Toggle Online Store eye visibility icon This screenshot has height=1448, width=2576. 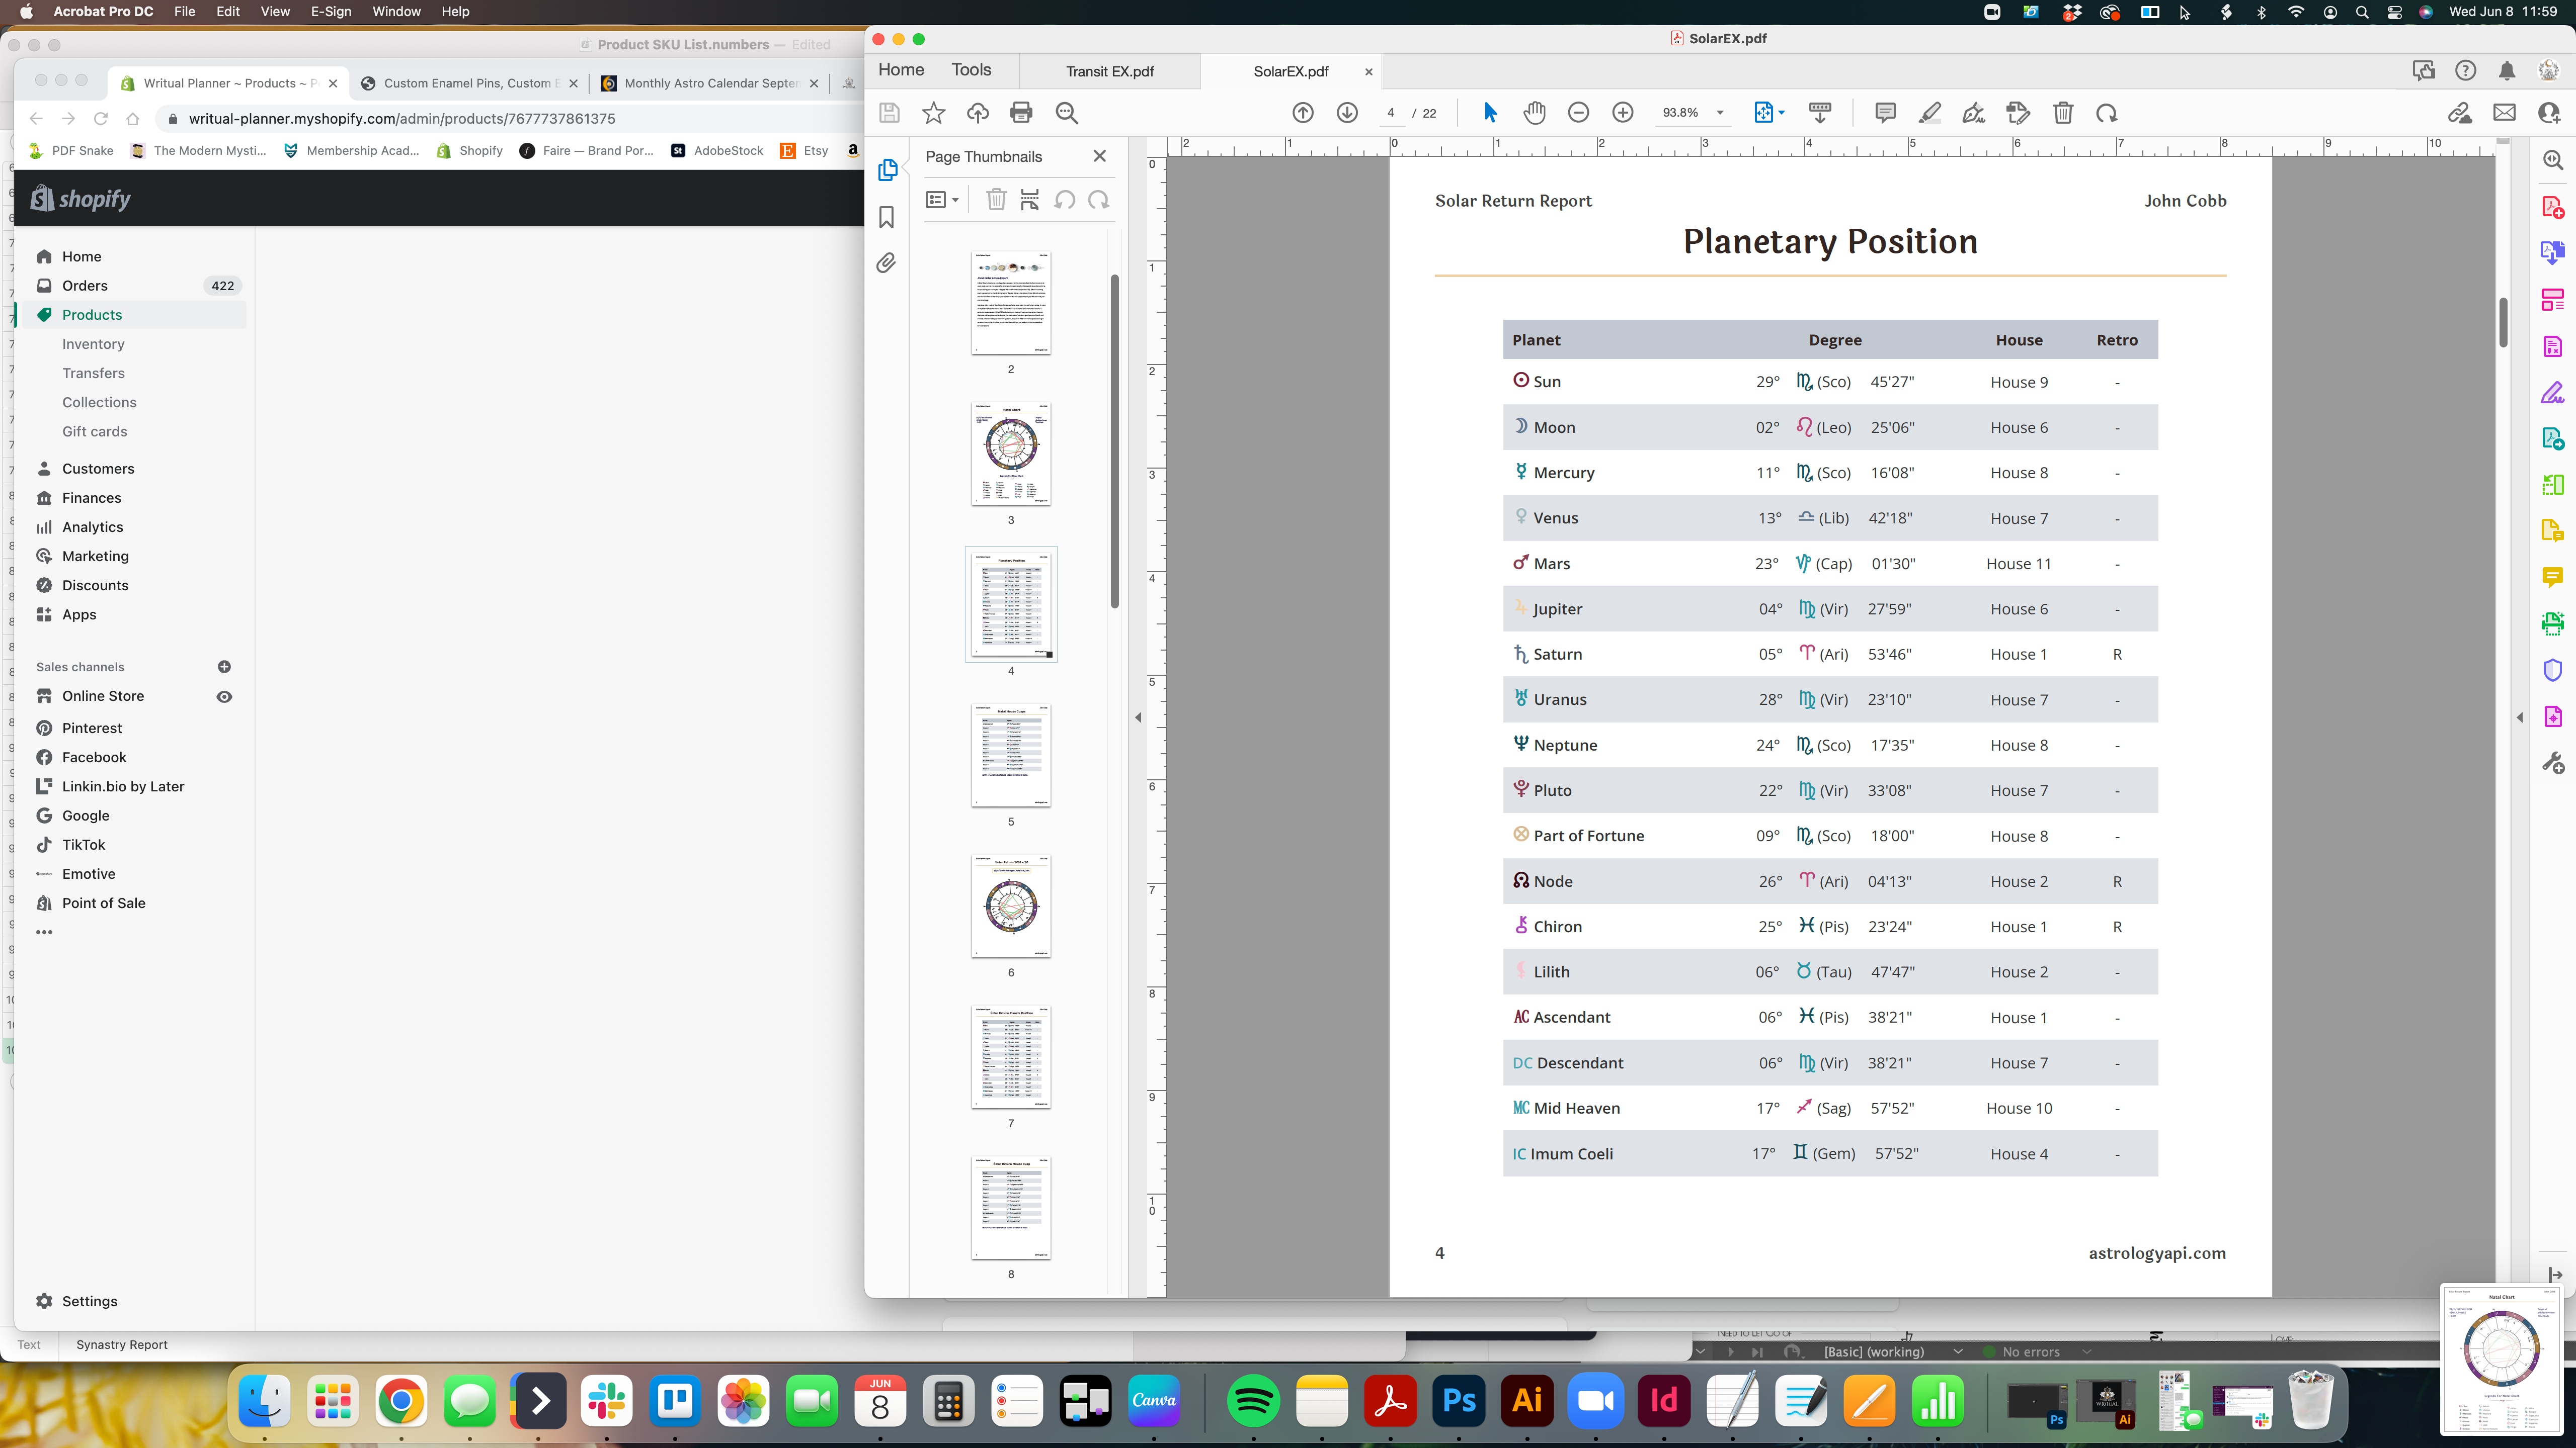[x=224, y=696]
